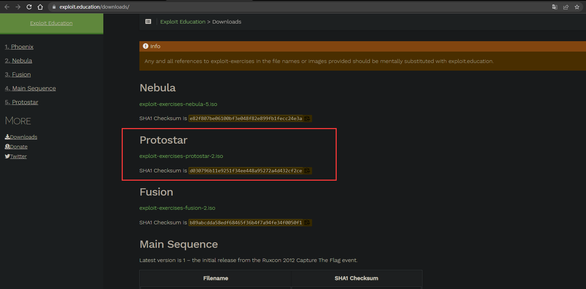Select Fusion checksum b89abcdd... text
The image size is (586, 289).
[x=246, y=223]
